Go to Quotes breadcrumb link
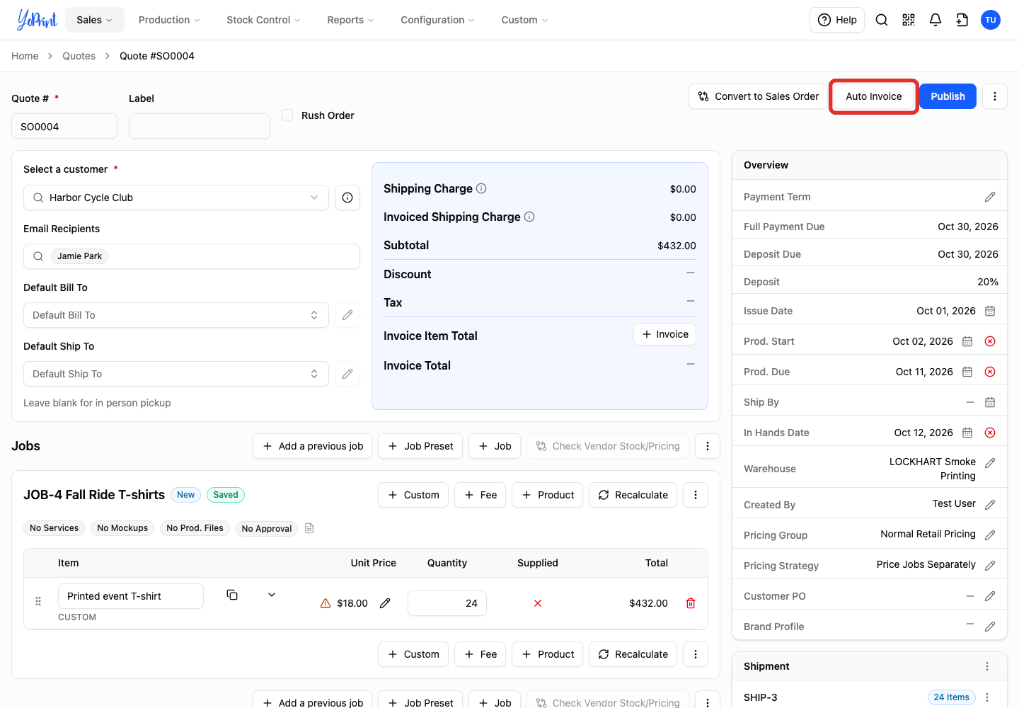 pyautogui.click(x=79, y=56)
